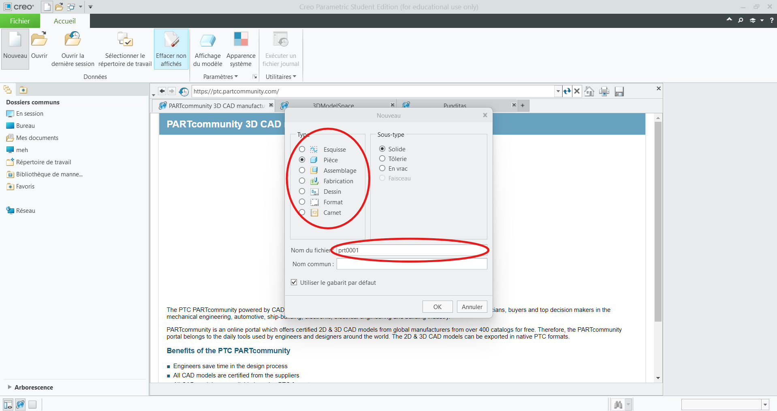The image size is (777, 411).
Task: Click Annuler to cancel dialog
Action: [472, 307]
